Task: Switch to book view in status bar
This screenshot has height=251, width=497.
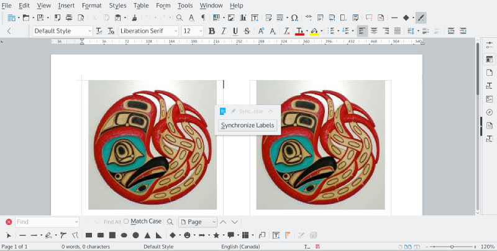Action: click(x=417, y=247)
